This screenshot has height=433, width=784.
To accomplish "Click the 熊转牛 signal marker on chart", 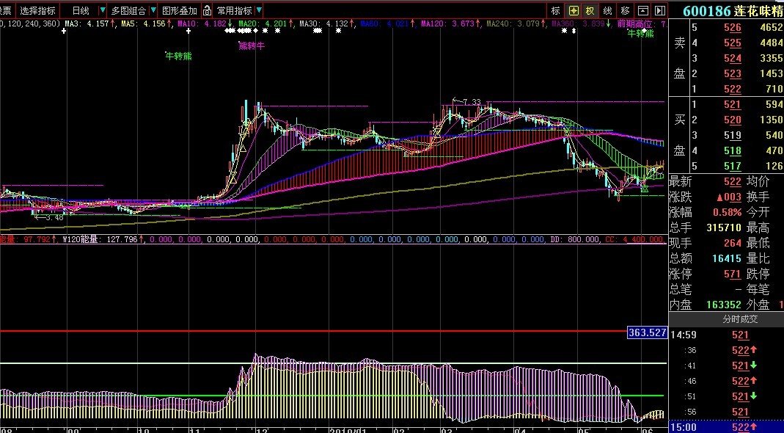I will point(252,46).
